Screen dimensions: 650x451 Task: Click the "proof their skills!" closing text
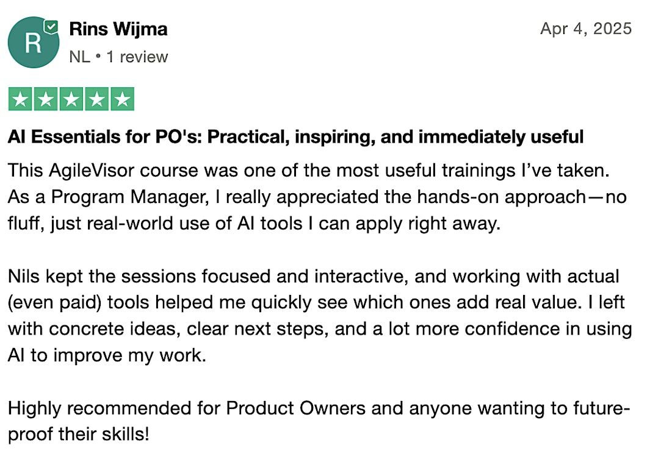78,435
